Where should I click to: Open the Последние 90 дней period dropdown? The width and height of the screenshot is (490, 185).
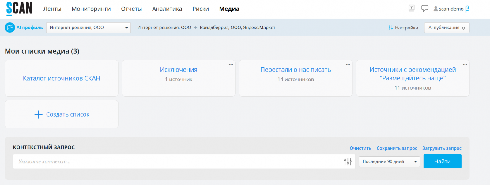click(x=389, y=161)
